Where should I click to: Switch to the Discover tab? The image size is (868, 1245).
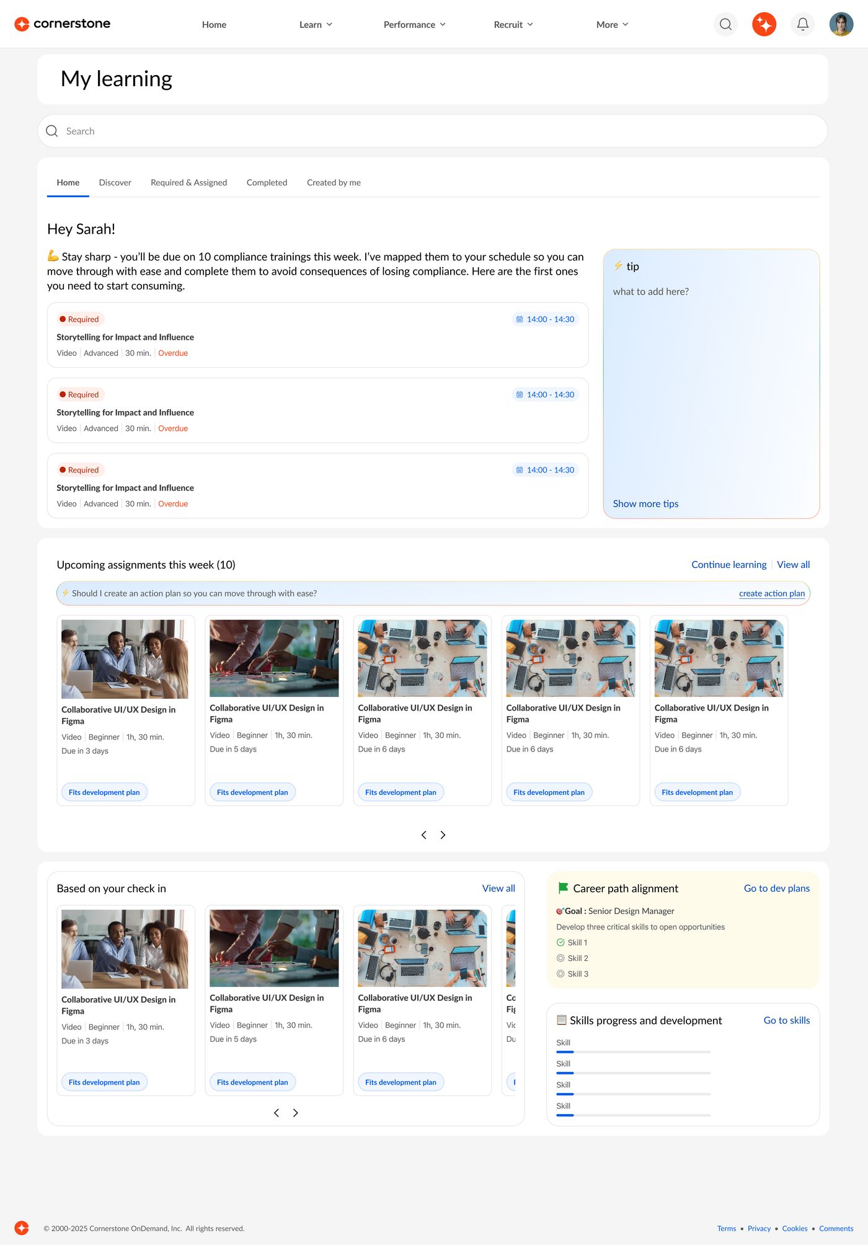(x=115, y=182)
